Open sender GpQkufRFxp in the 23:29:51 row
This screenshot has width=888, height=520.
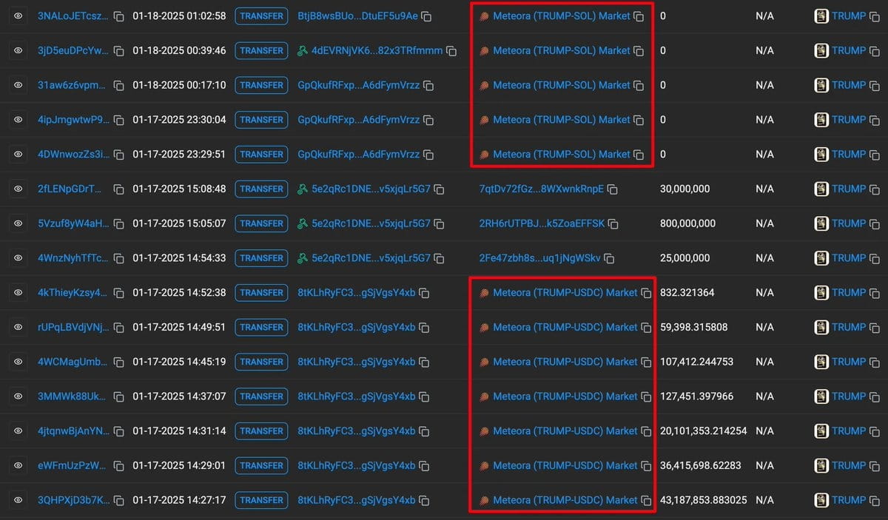pyautogui.click(x=358, y=154)
